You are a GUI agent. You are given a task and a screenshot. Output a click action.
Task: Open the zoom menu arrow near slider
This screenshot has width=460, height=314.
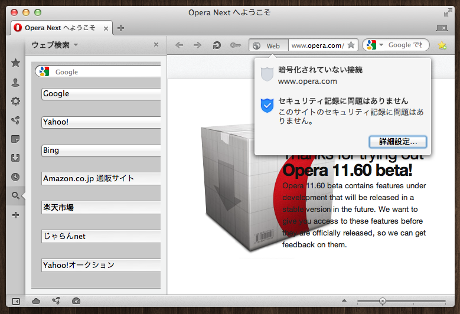pos(344,300)
